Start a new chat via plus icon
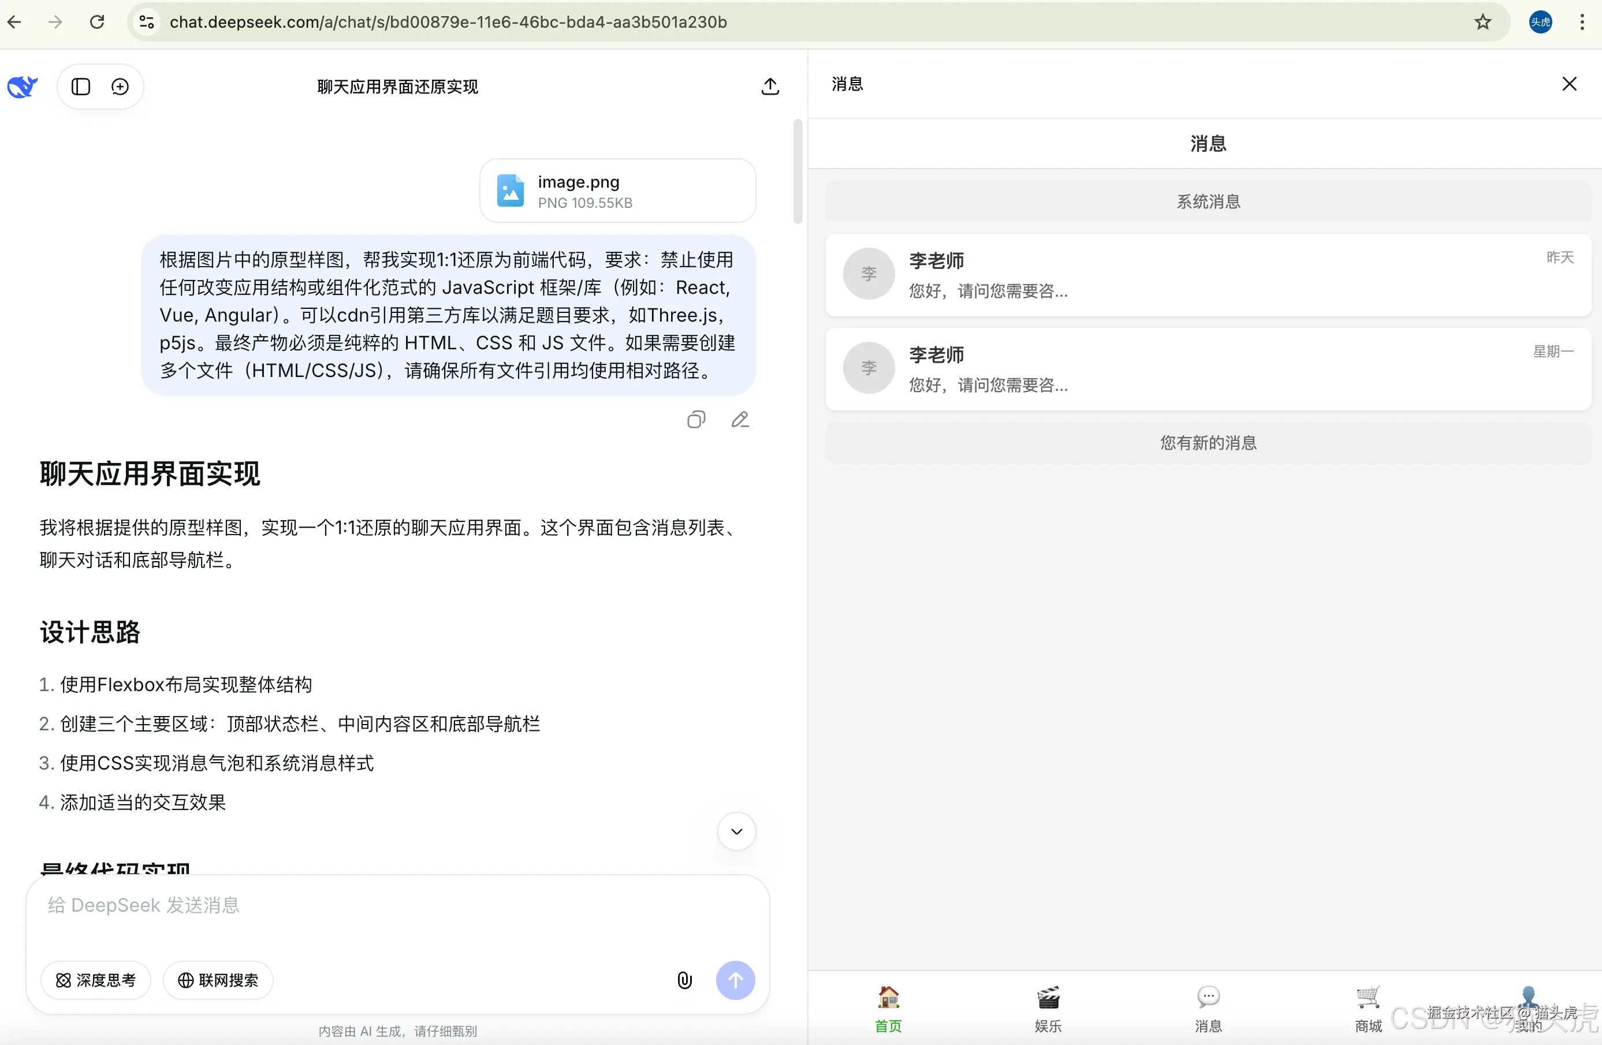The height and width of the screenshot is (1045, 1602). [x=121, y=86]
